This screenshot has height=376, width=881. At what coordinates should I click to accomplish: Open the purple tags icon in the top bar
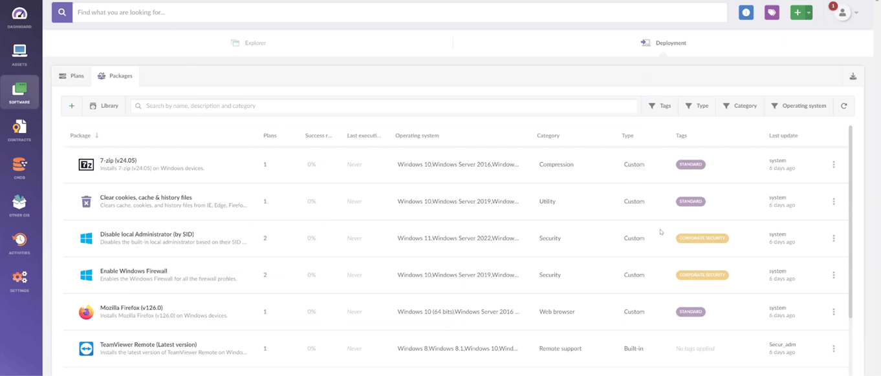[x=771, y=12]
